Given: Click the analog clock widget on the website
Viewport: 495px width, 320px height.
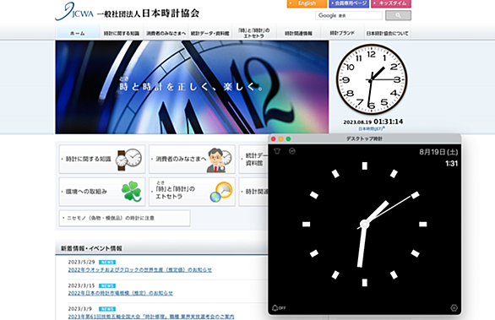Looking at the screenshot, I should [372, 79].
